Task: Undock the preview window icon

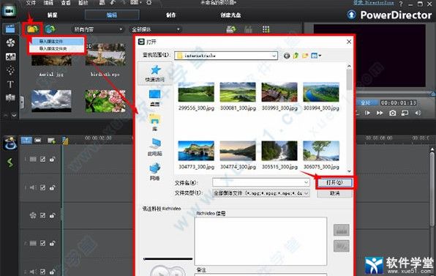Action: [x=405, y=113]
